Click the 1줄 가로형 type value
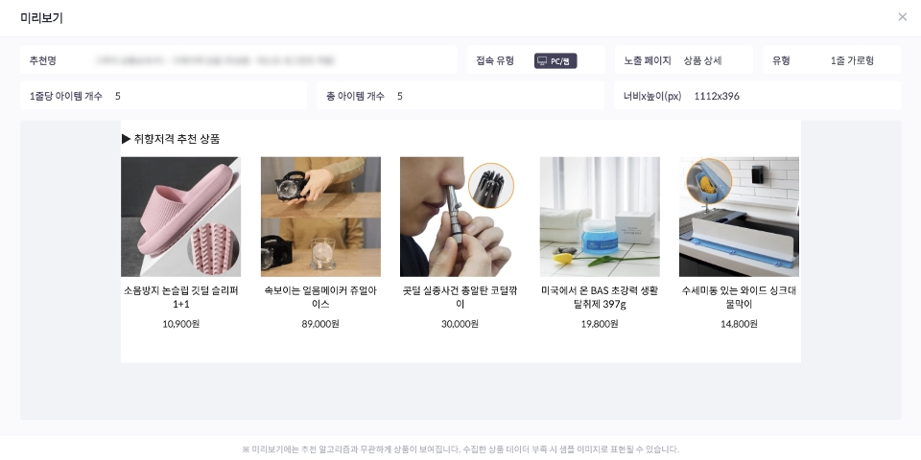The width and height of the screenshot is (921, 460). [x=852, y=60]
